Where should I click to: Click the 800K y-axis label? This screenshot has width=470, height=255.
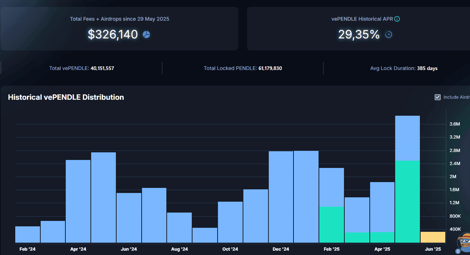click(x=455, y=216)
